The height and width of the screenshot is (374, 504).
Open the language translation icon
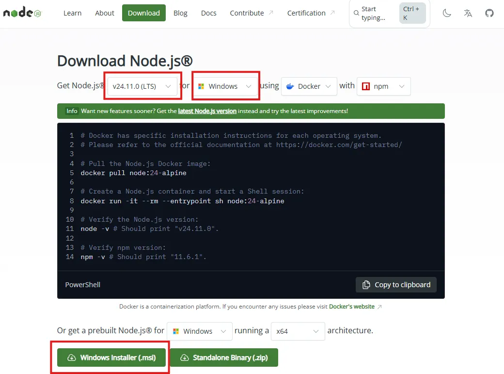(x=468, y=13)
